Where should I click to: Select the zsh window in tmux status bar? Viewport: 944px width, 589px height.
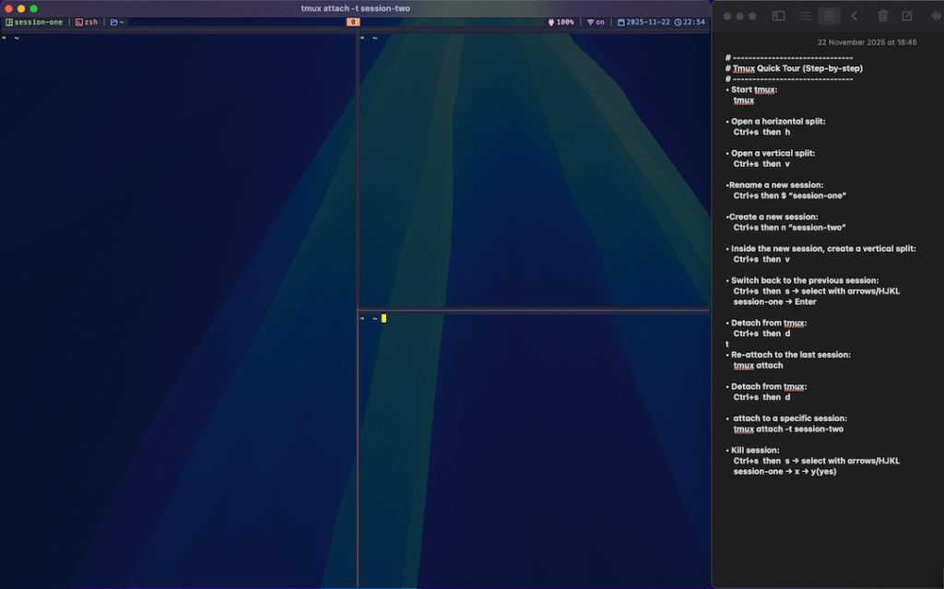pyautogui.click(x=86, y=21)
